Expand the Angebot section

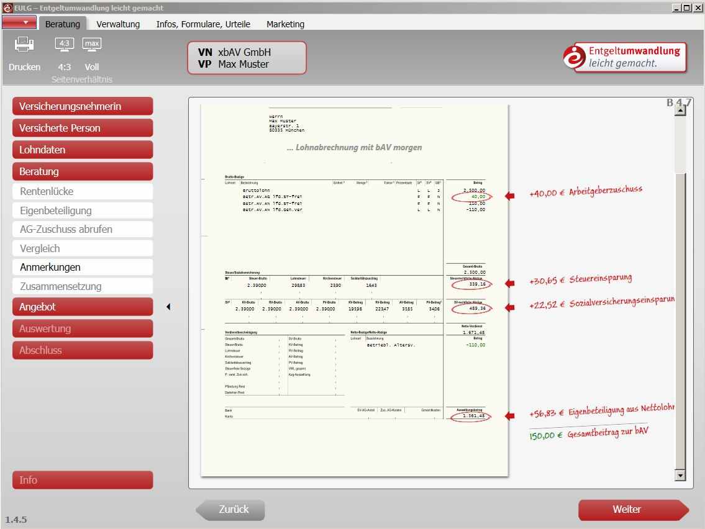coord(83,307)
